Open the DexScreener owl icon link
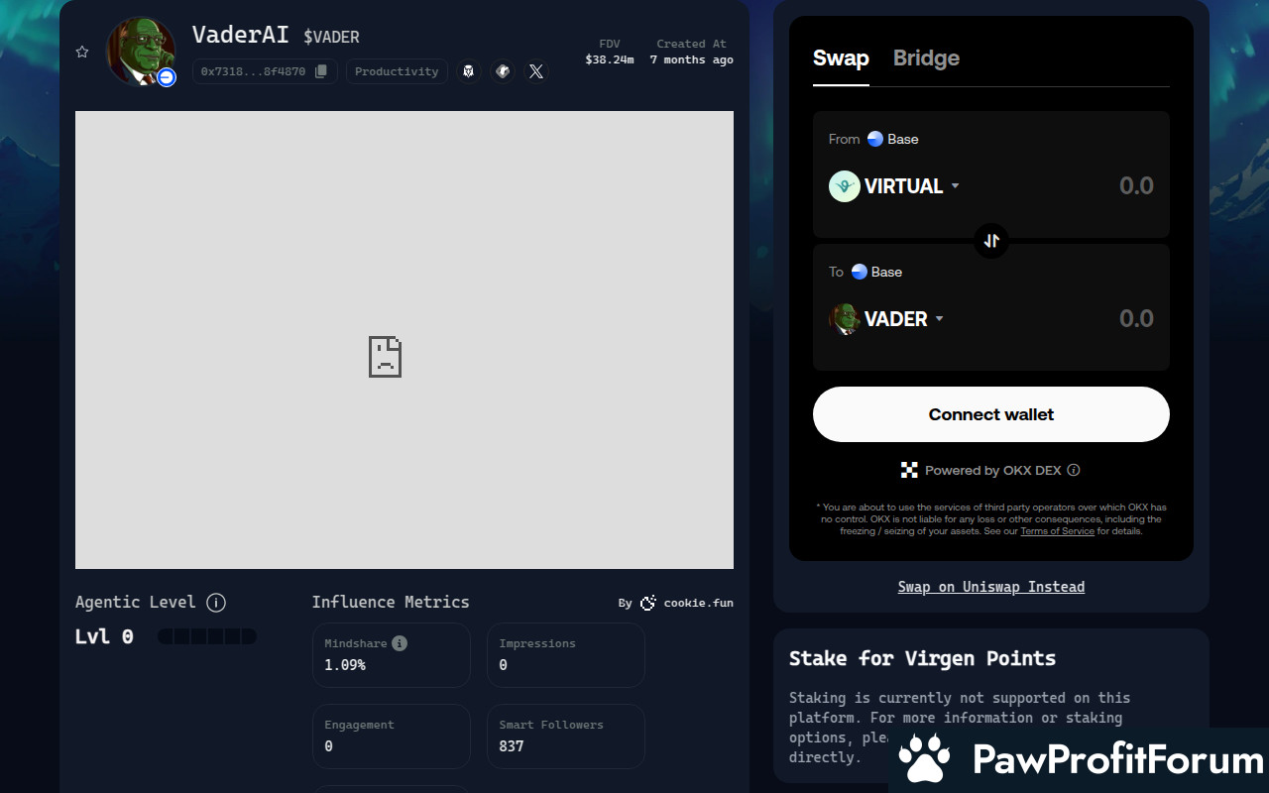 point(468,71)
